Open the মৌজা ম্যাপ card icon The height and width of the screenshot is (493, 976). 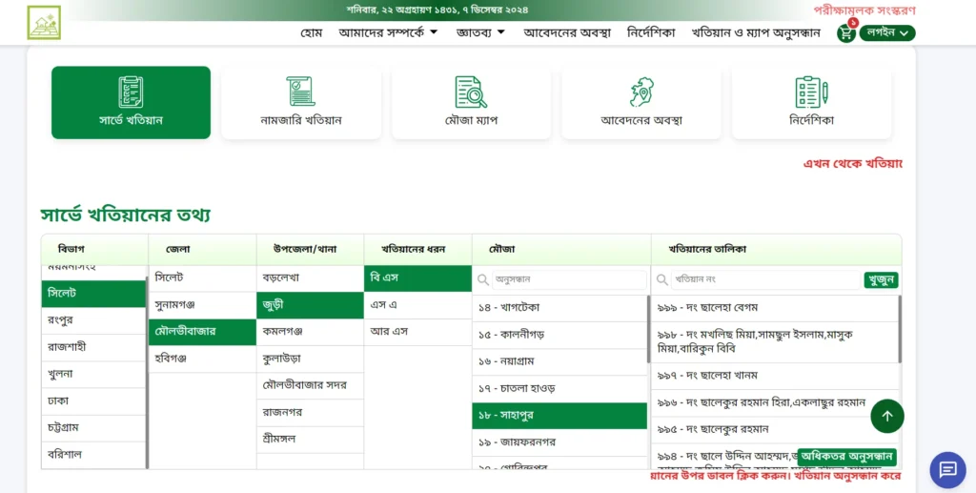coord(471,92)
